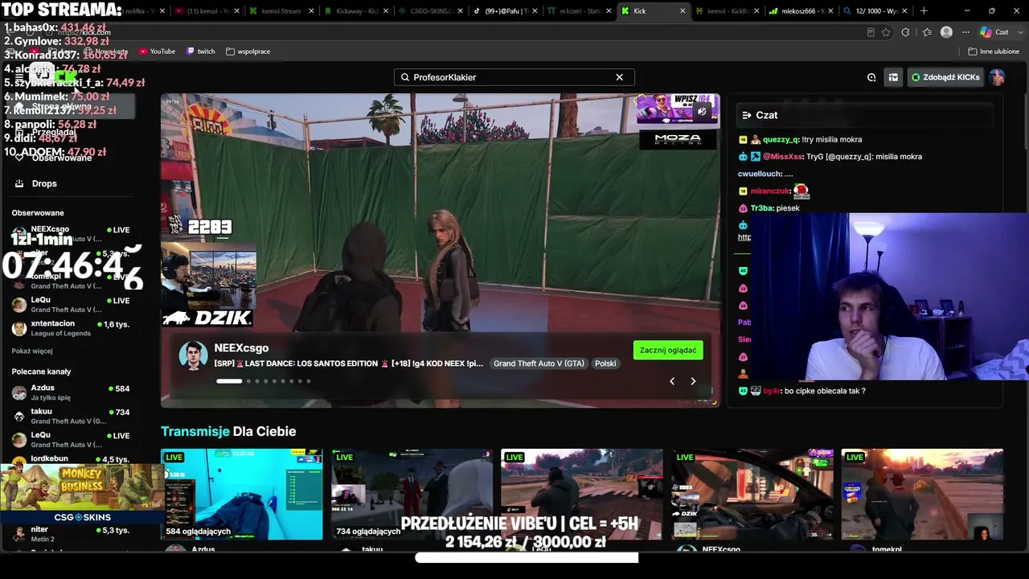Open the Zdobądź KICKs button
Screen dimensions: 1029x579
(x=945, y=77)
